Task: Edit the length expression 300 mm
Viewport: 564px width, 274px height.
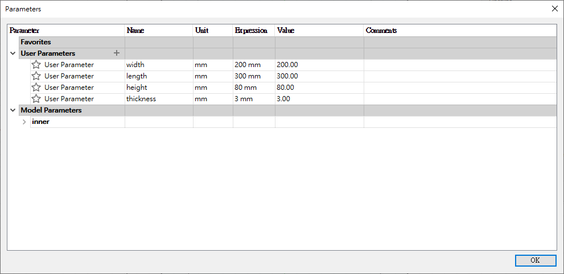Action: (x=248, y=76)
